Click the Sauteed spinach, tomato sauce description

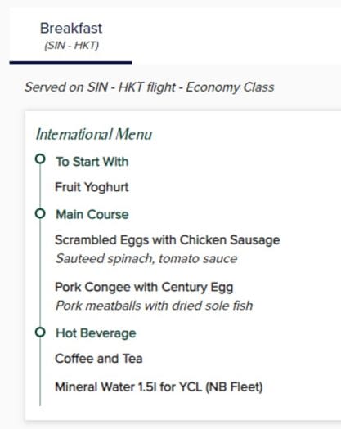146,258
